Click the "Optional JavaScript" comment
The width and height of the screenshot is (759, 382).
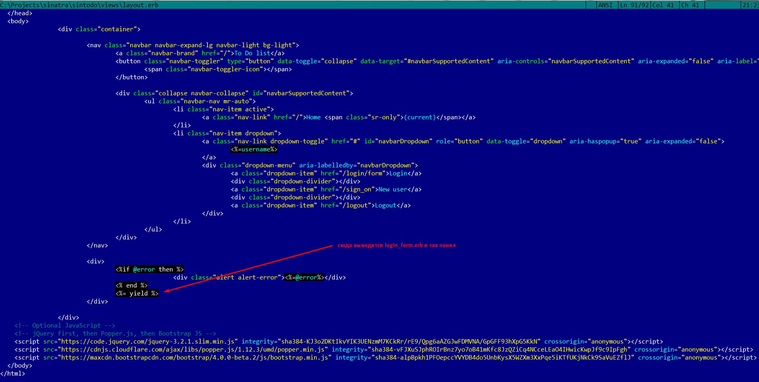(65, 326)
